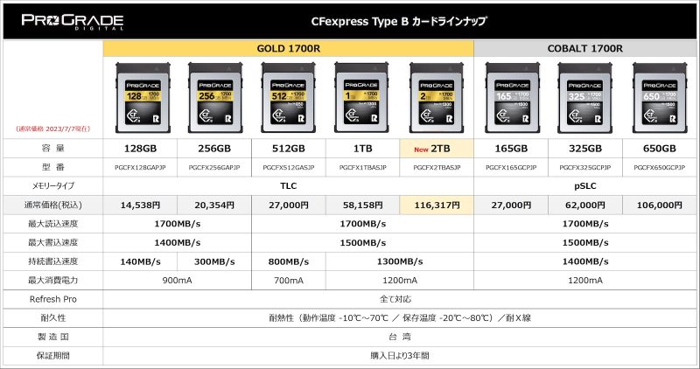Click the 650GB capacity cell

pyautogui.click(x=660, y=149)
